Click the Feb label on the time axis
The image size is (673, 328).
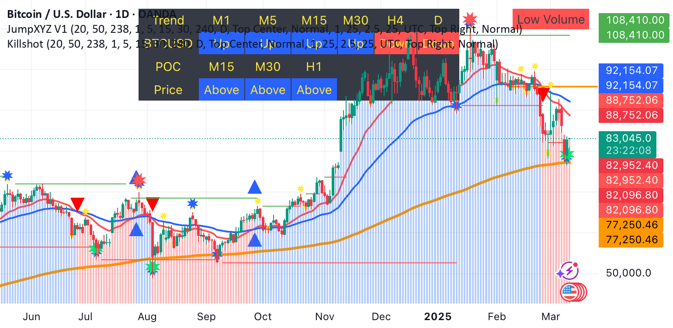point(496,317)
